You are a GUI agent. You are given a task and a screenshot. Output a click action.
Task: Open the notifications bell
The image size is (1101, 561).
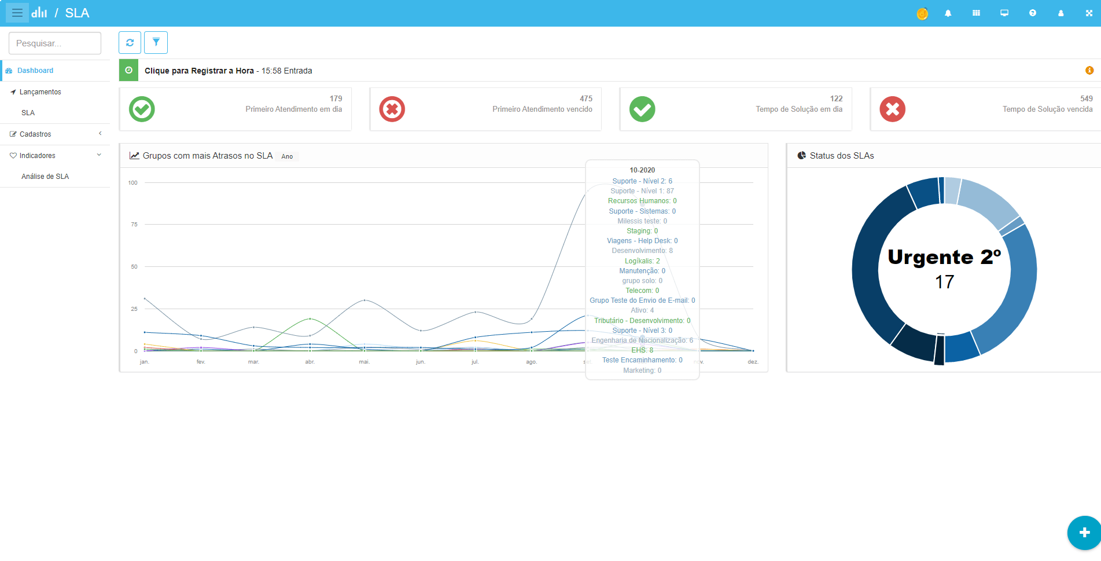click(948, 13)
